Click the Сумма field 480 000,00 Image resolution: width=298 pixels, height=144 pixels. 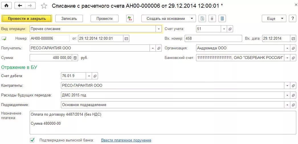pos(51,58)
